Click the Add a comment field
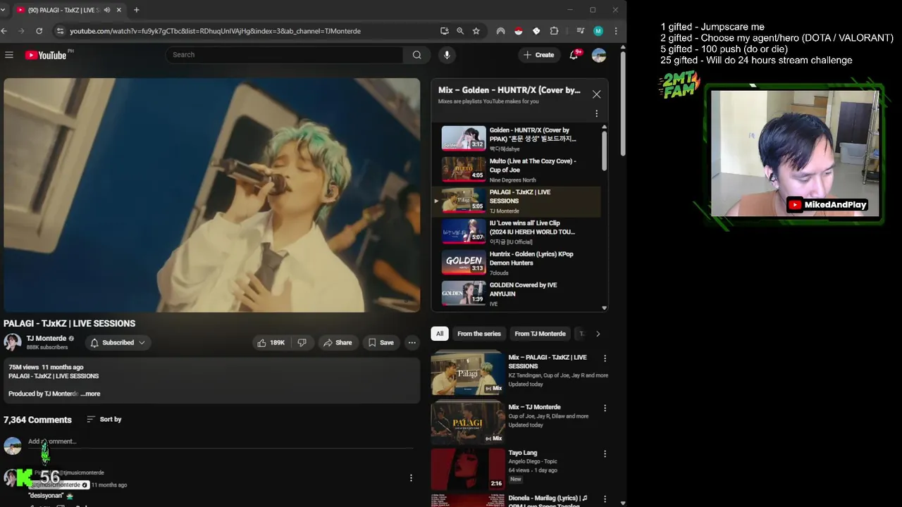 point(221,442)
